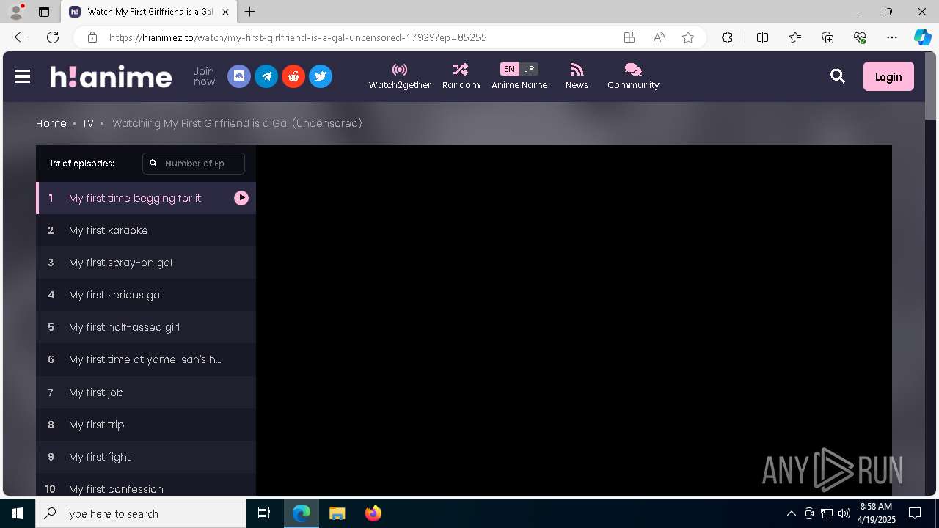Select episode 6 My first time at yame-san's

(x=146, y=359)
